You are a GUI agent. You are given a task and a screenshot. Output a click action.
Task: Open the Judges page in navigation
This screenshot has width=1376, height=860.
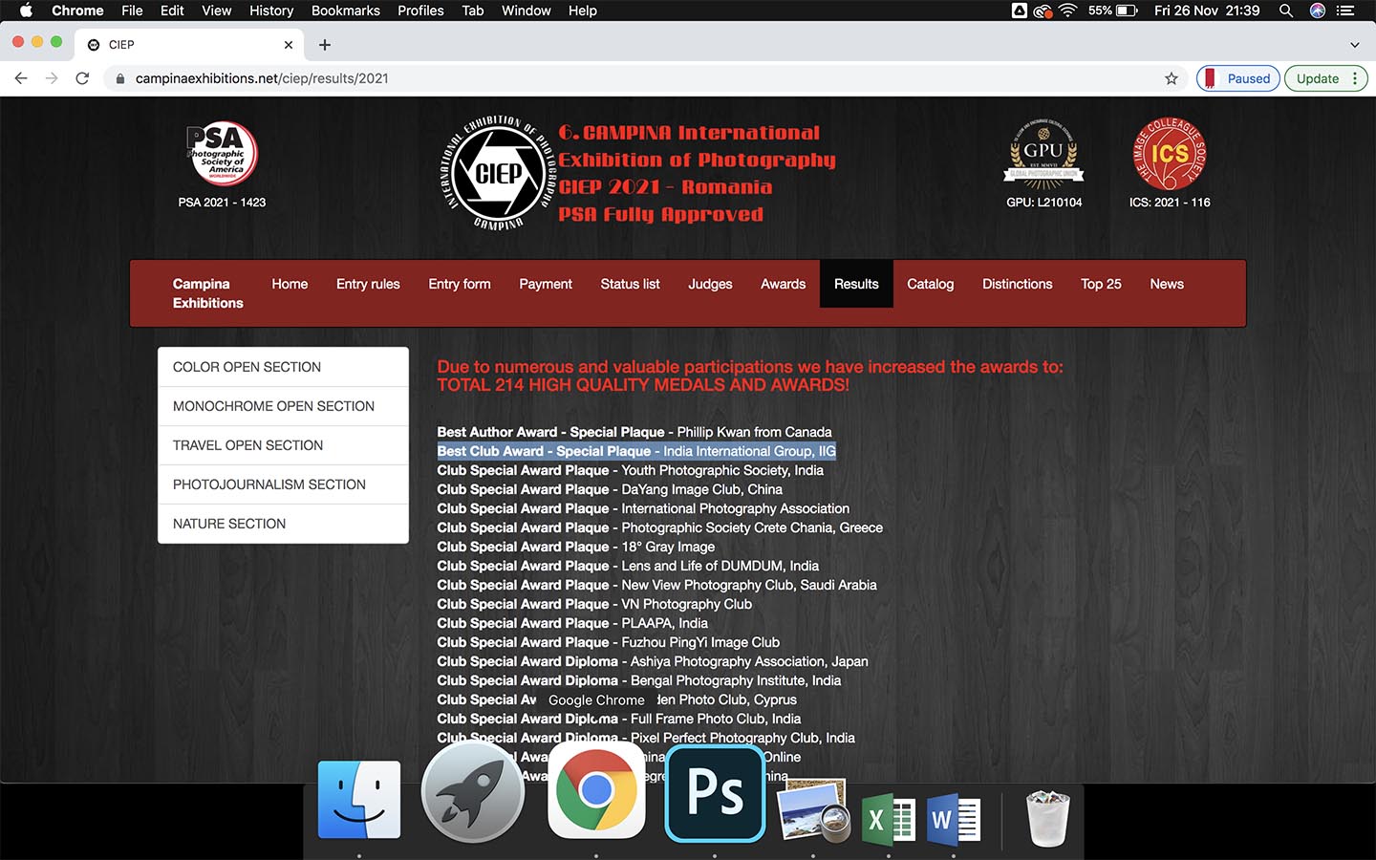pos(710,284)
